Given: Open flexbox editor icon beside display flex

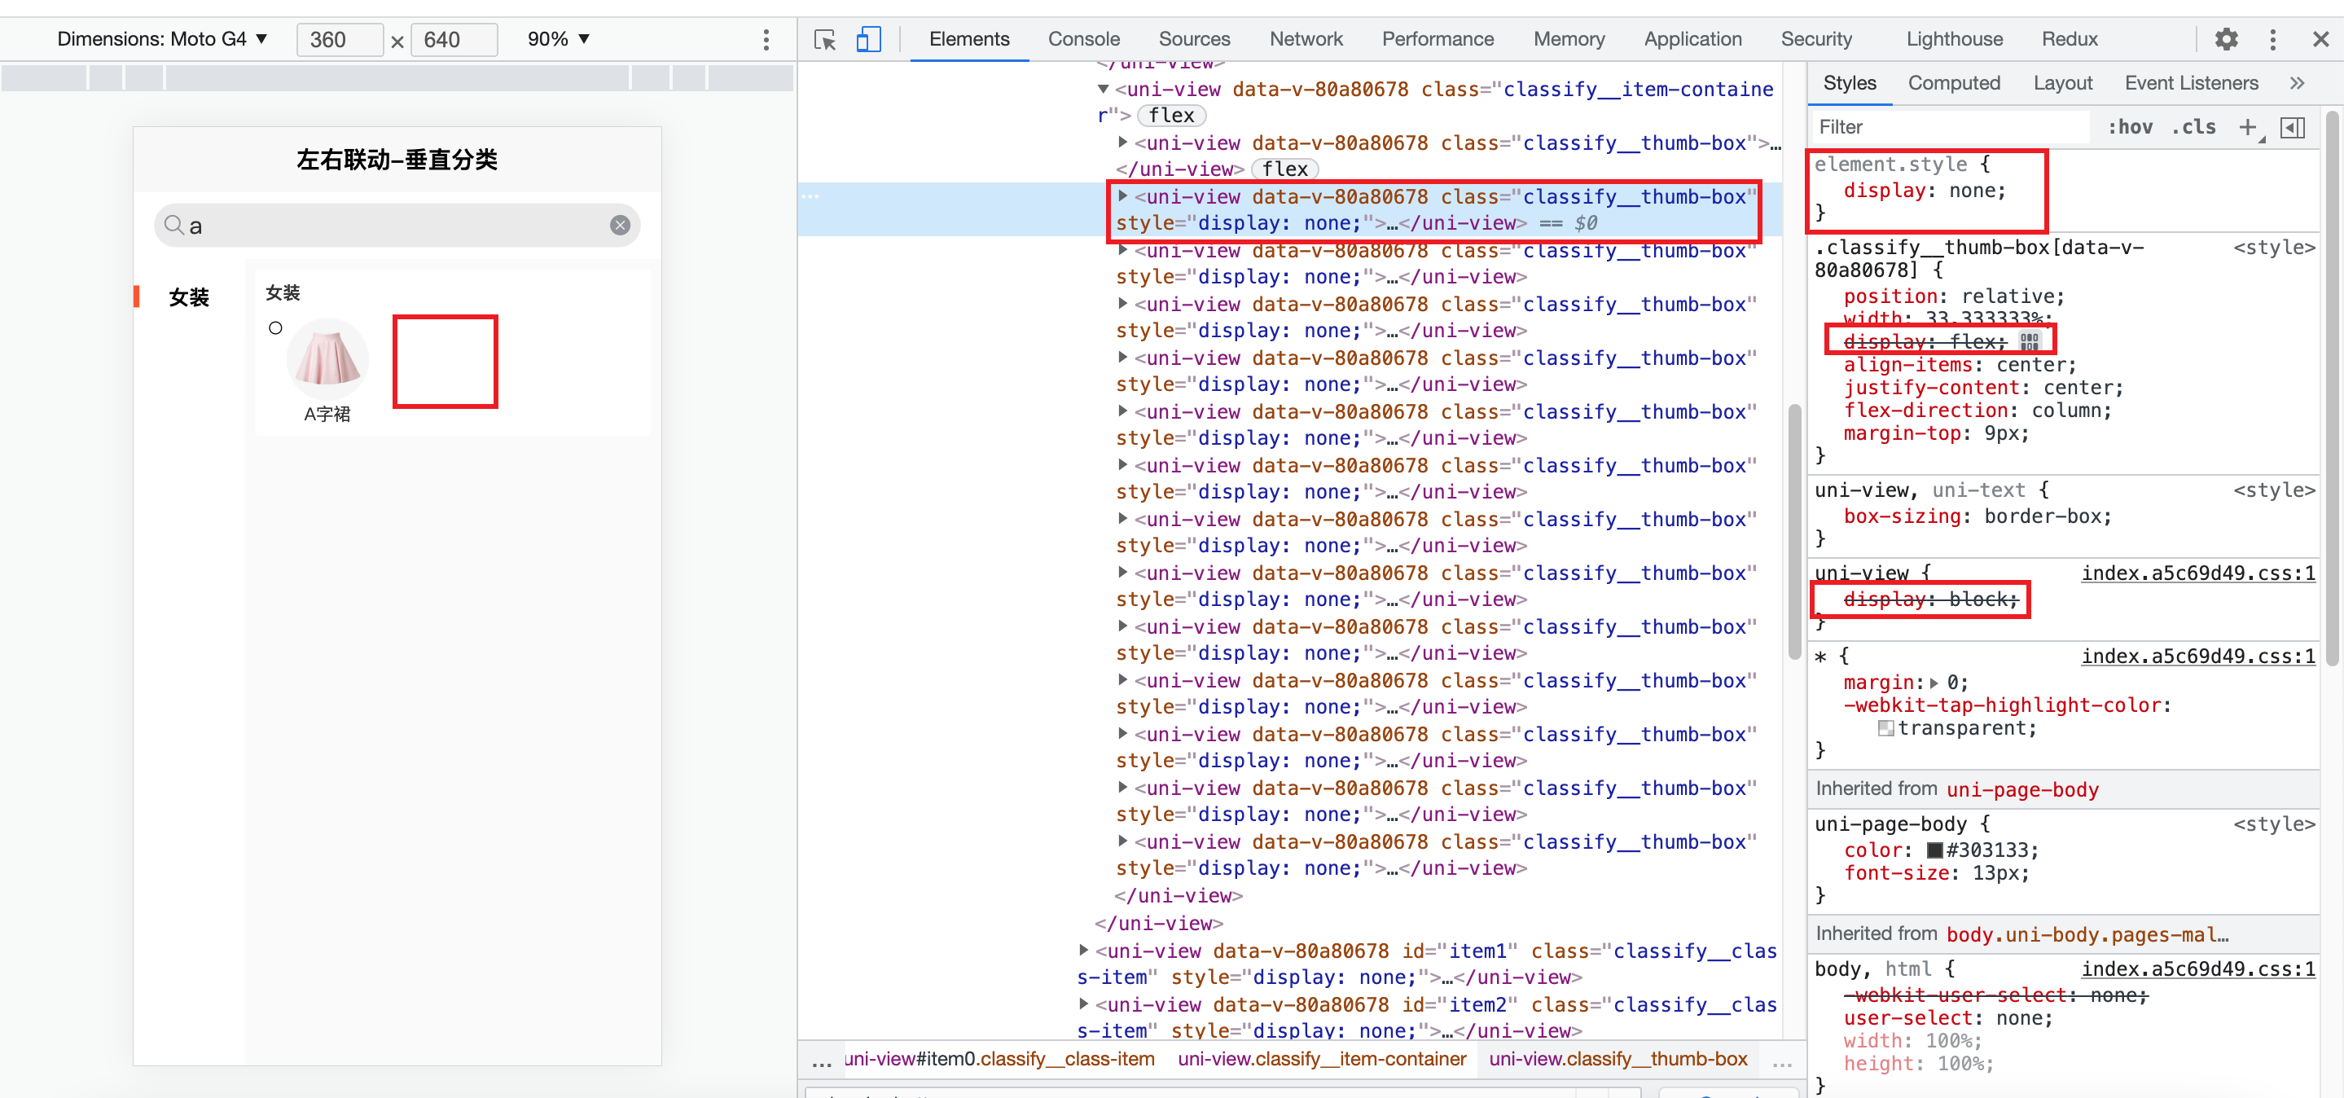Looking at the screenshot, I should [x=2029, y=342].
